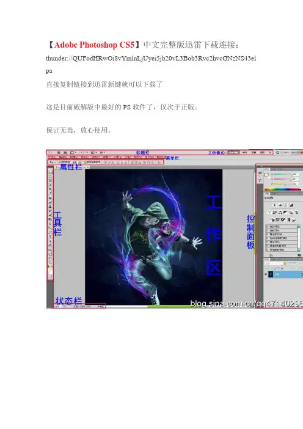Show more workspaces via the >> arrow

click(269, 152)
